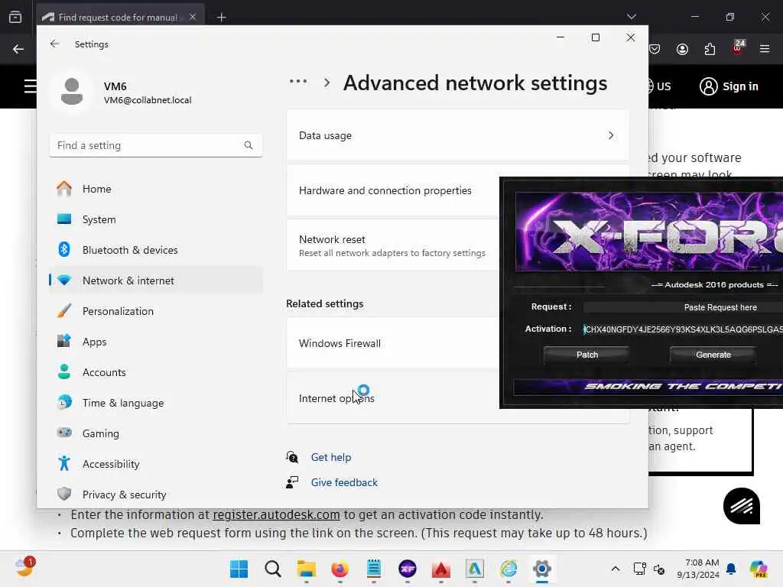Open Privacy & security settings
The image size is (783, 587).
pyautogui.click(x=156, y=495)
